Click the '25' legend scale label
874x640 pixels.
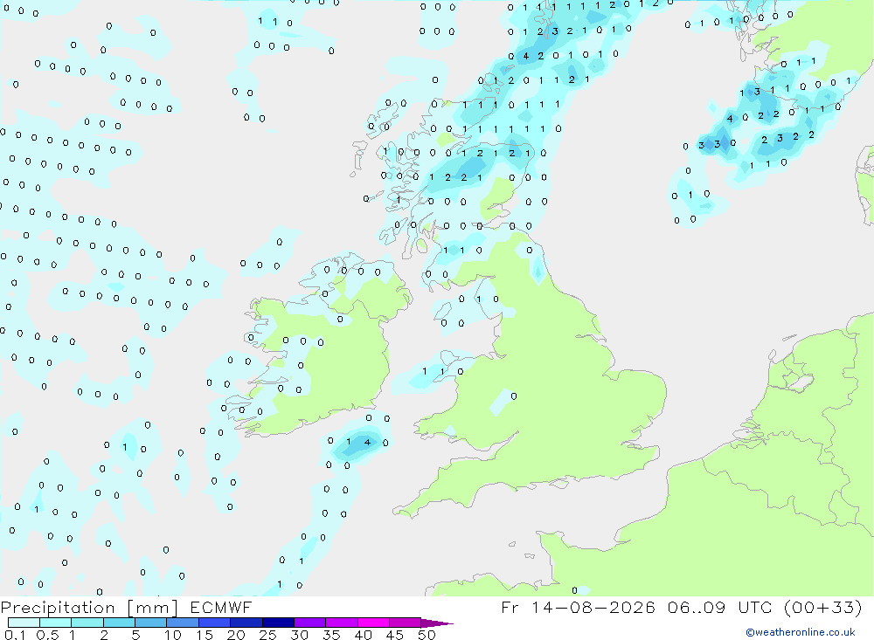[x=267, y=635]
